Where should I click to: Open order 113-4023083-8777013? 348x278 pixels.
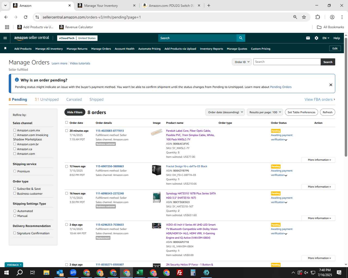110,131
